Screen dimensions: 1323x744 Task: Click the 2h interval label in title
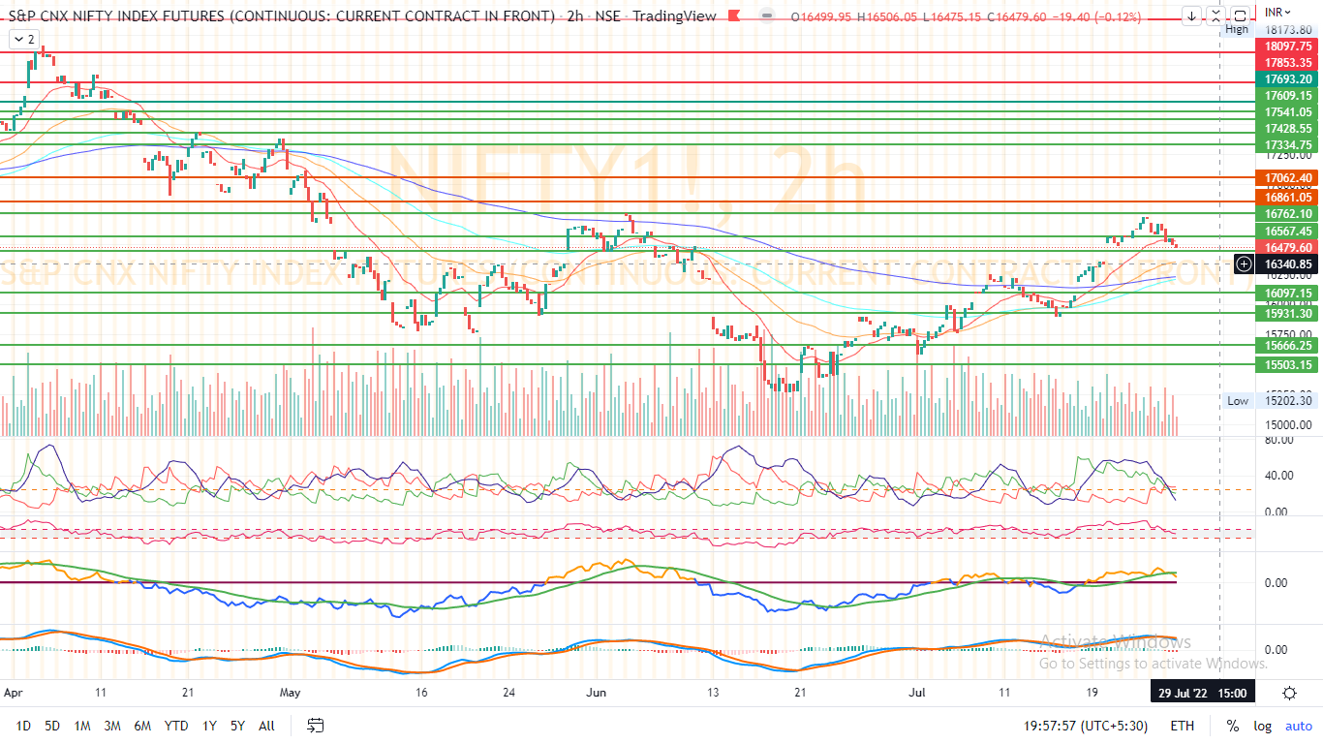tap(577, 16)
